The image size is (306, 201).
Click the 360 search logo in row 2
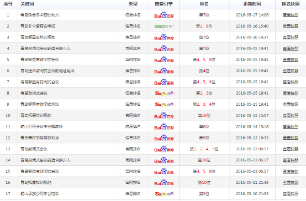click(164, 26)
